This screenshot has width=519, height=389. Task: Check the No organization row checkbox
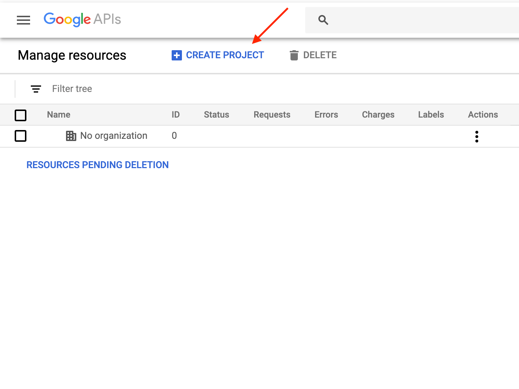click(x=21, y=136)
